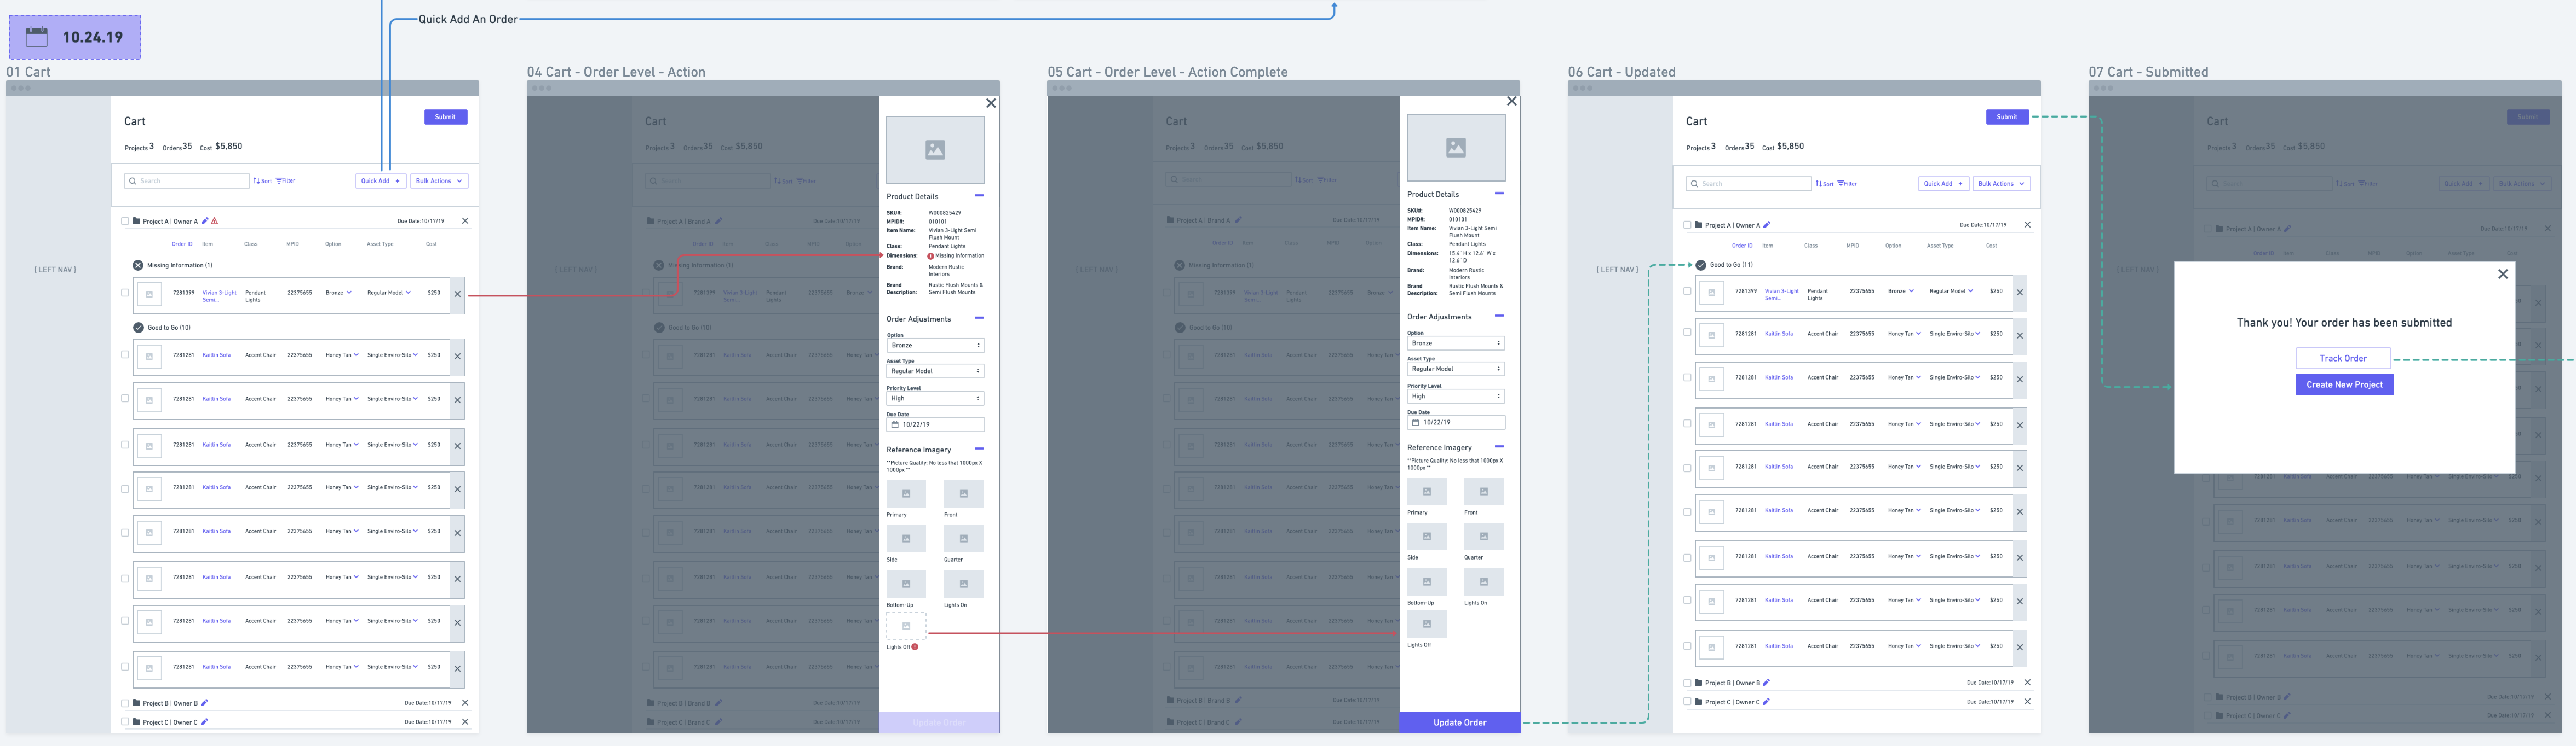Click dashed Lights Off image placeholder with error

pyautogui.click(x=906, y=626)
